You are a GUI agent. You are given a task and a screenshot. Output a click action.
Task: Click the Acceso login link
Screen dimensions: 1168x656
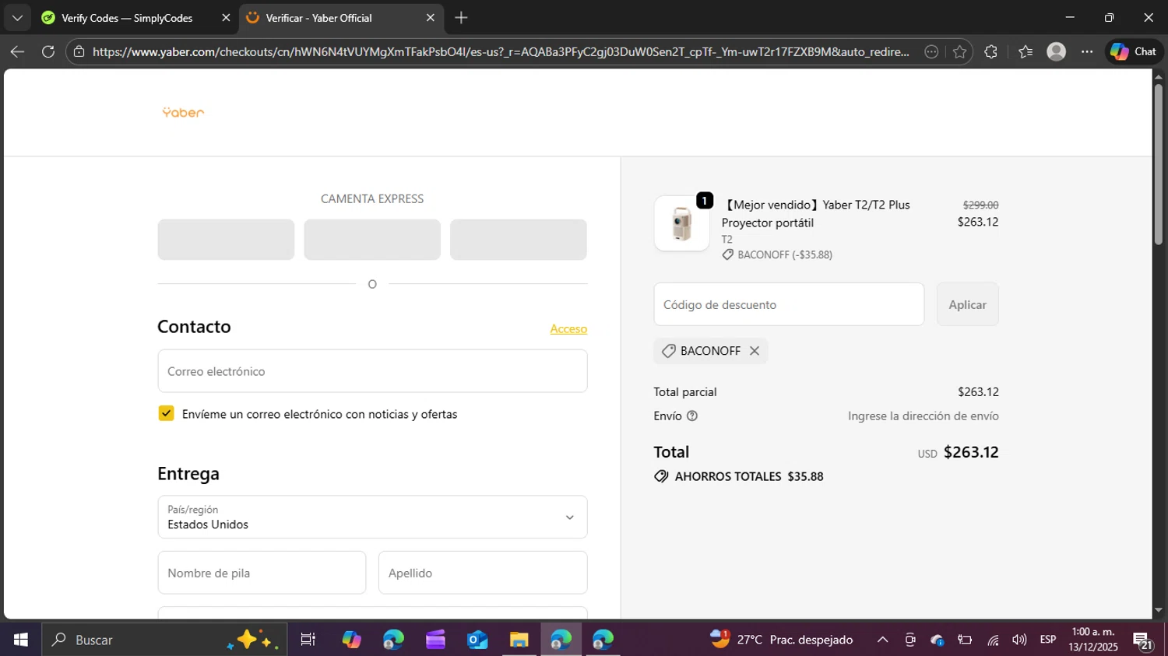568,329
